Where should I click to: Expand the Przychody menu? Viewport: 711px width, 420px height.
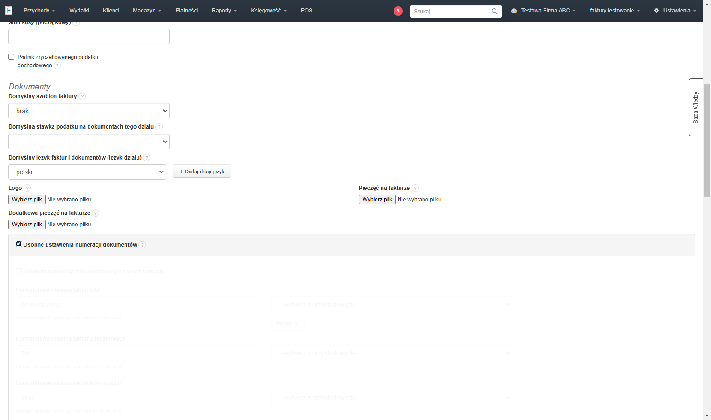pos(39,11)
